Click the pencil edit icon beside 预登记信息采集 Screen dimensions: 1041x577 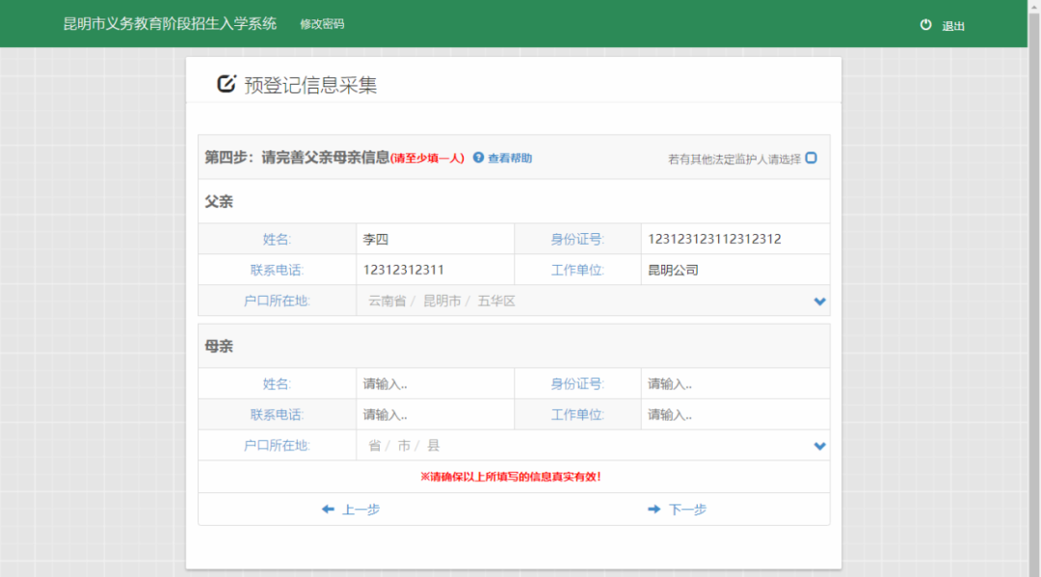point(224,85)
